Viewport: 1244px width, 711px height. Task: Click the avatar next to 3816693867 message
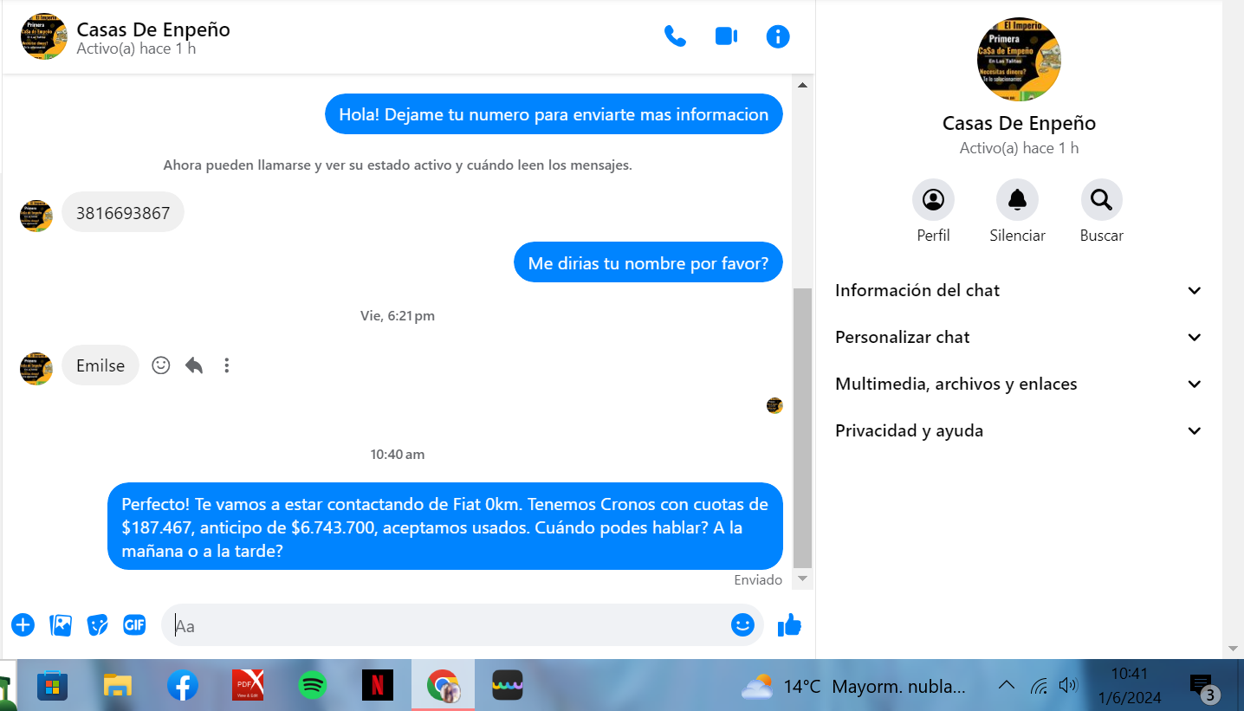(36, 216)
